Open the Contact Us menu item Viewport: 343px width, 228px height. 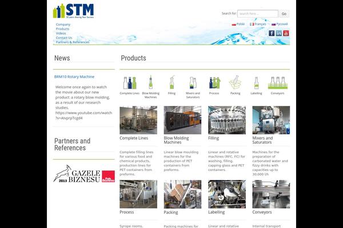click(x=64, y=38)
